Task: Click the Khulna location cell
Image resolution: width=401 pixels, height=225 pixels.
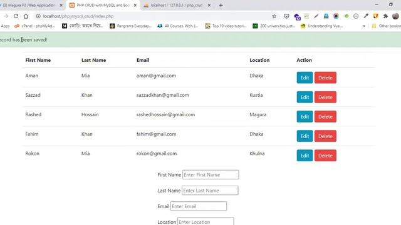Action: [257, 154]
